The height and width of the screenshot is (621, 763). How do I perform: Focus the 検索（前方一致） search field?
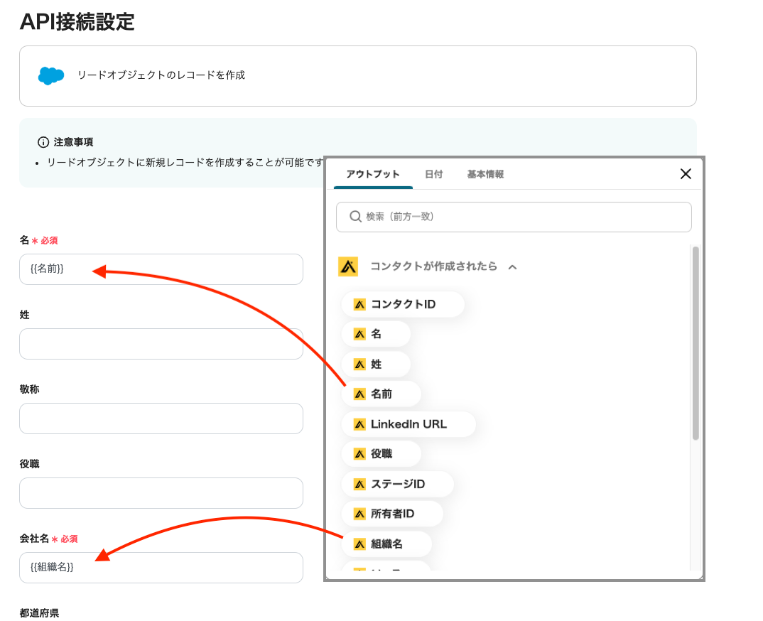[x=514, y=217]
